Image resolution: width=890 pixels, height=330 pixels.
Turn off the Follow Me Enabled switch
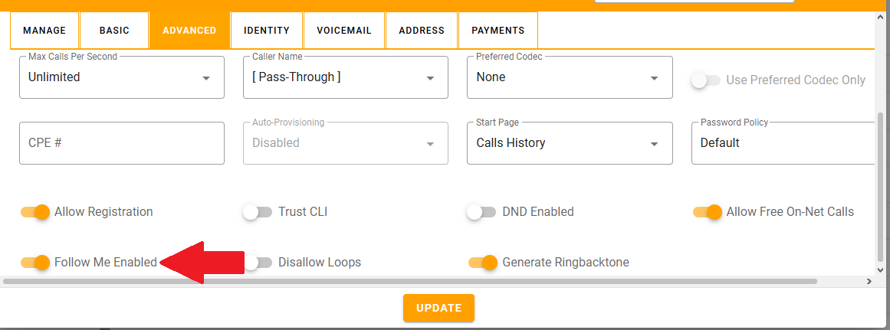coord(35,263)
